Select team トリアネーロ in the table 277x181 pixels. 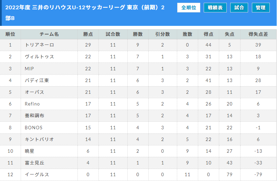click(x=39, y=45)
